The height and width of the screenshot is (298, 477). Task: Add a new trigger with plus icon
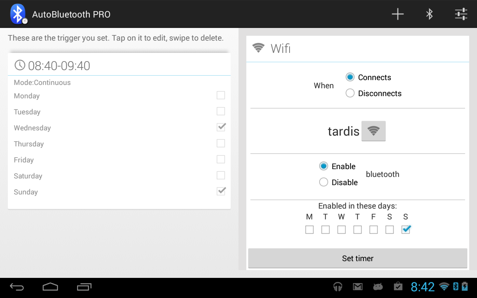(398, 14)
